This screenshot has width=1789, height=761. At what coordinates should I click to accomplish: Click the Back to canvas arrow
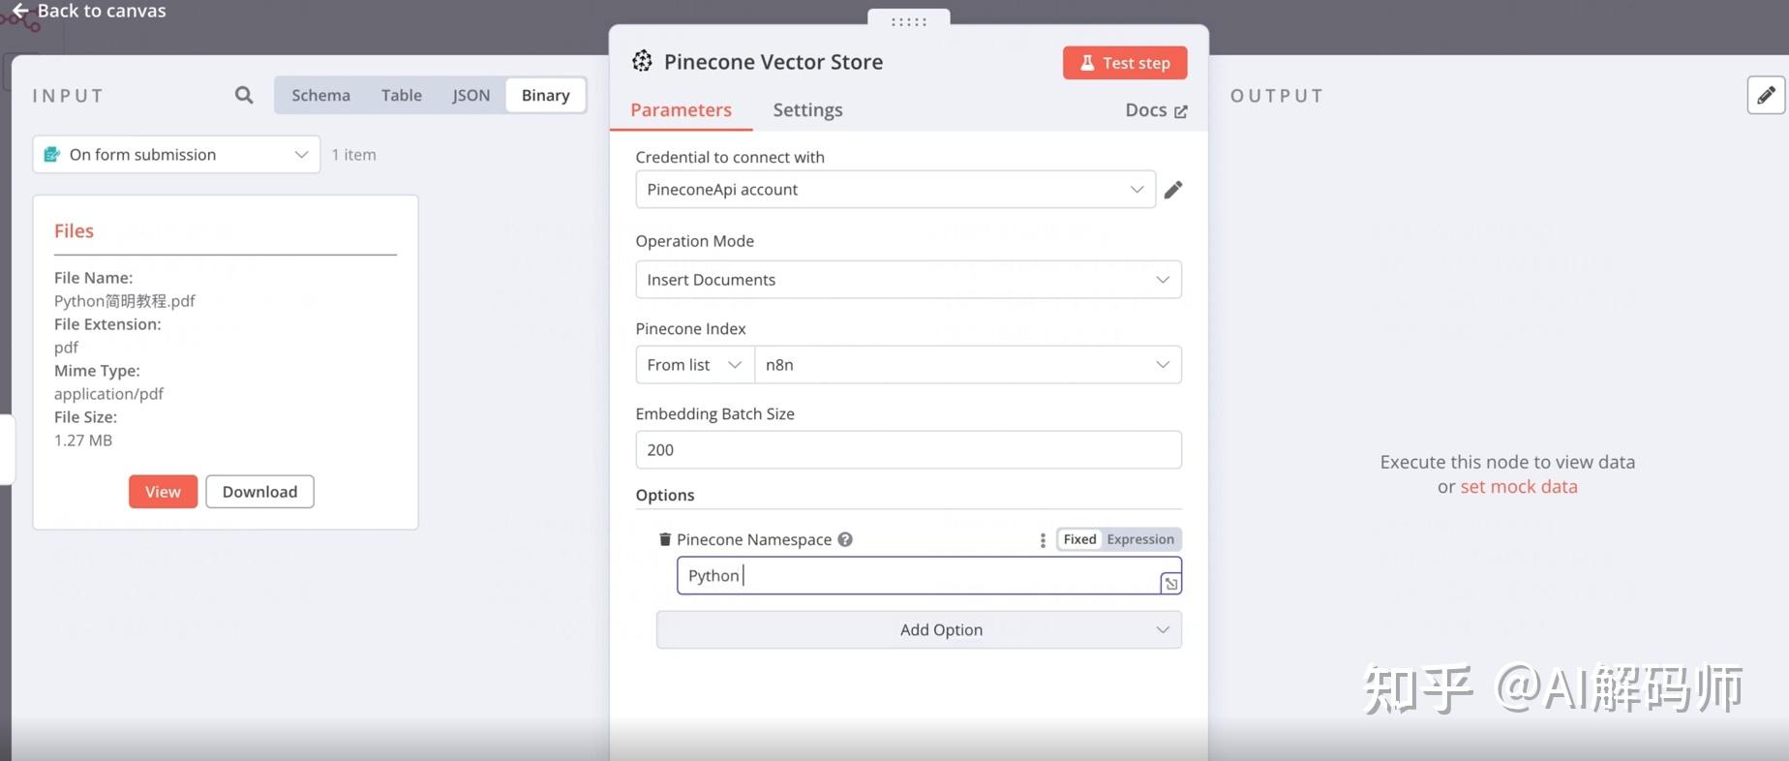pyautogui.click(x=19, y=11)
